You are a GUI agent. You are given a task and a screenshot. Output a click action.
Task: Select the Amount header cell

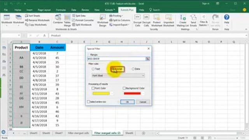click(x=57, y=47)
